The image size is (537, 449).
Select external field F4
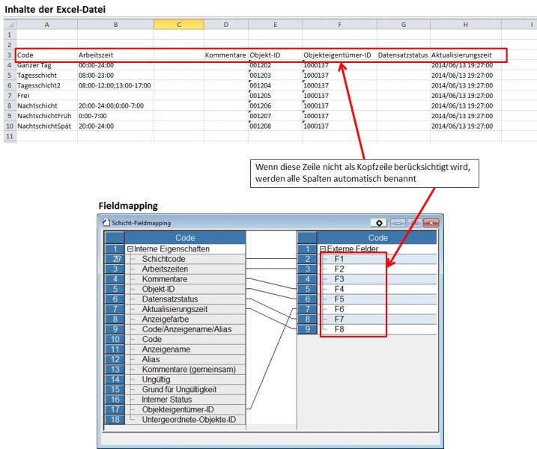click(x=339, y=288)
